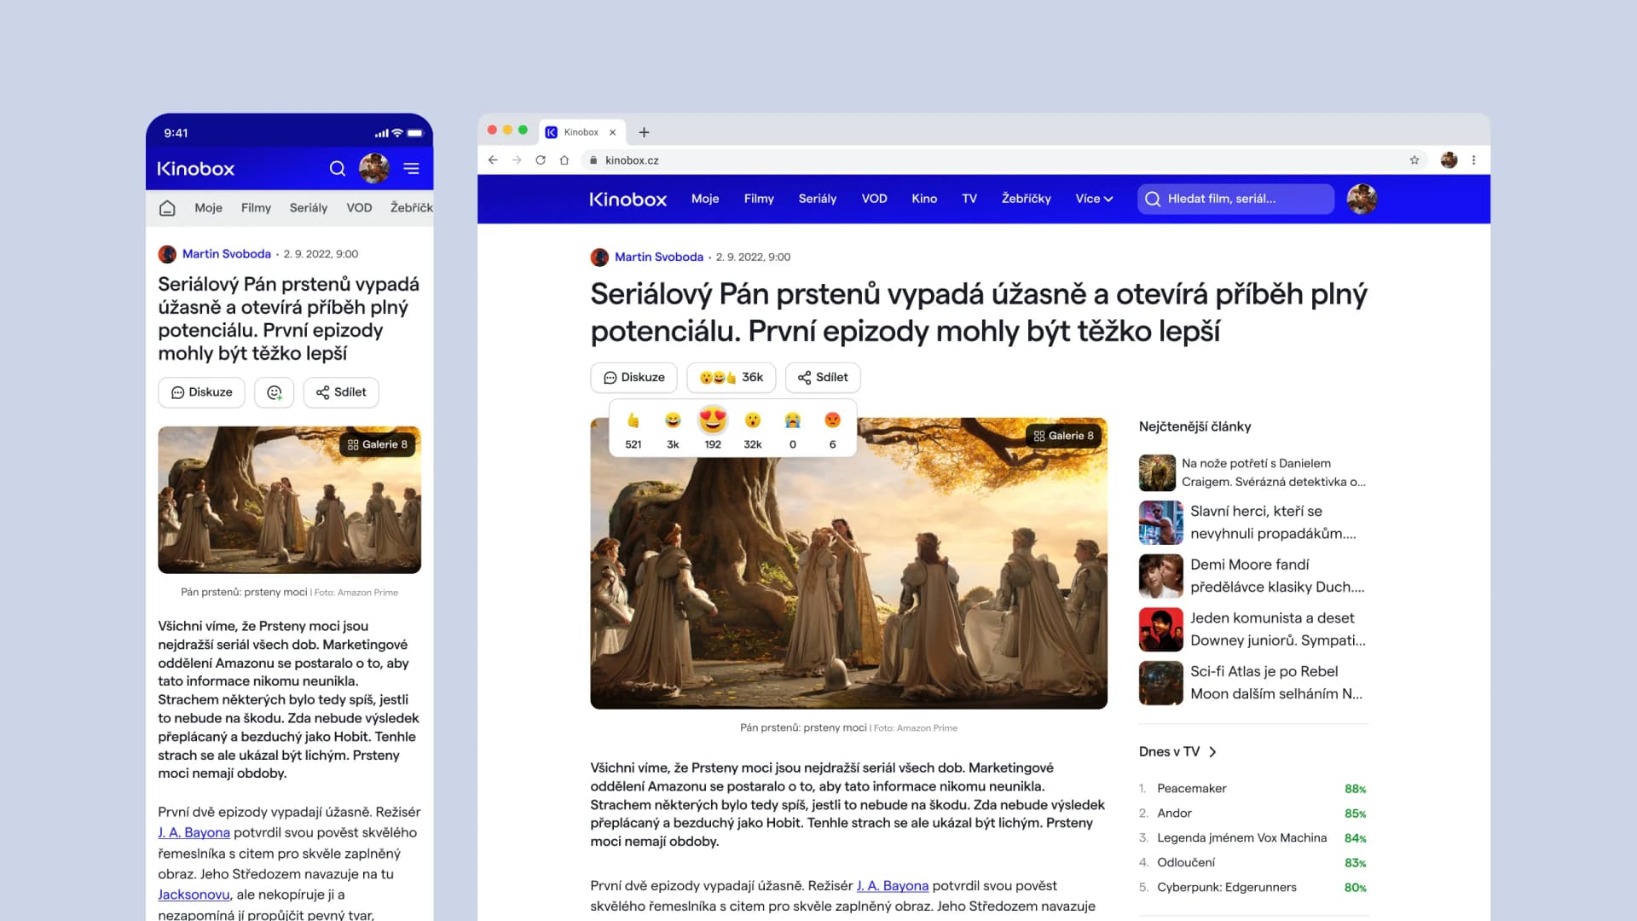This screenshot has height=921, width=1637.
Task: Select VOD tab in mobile nav
Action: pyautogui.click(x=359, y=208)
